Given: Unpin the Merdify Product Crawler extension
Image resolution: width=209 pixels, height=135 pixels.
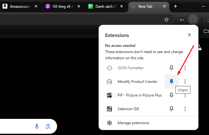Looking at the screenshot, I should [x=171, y=82].
